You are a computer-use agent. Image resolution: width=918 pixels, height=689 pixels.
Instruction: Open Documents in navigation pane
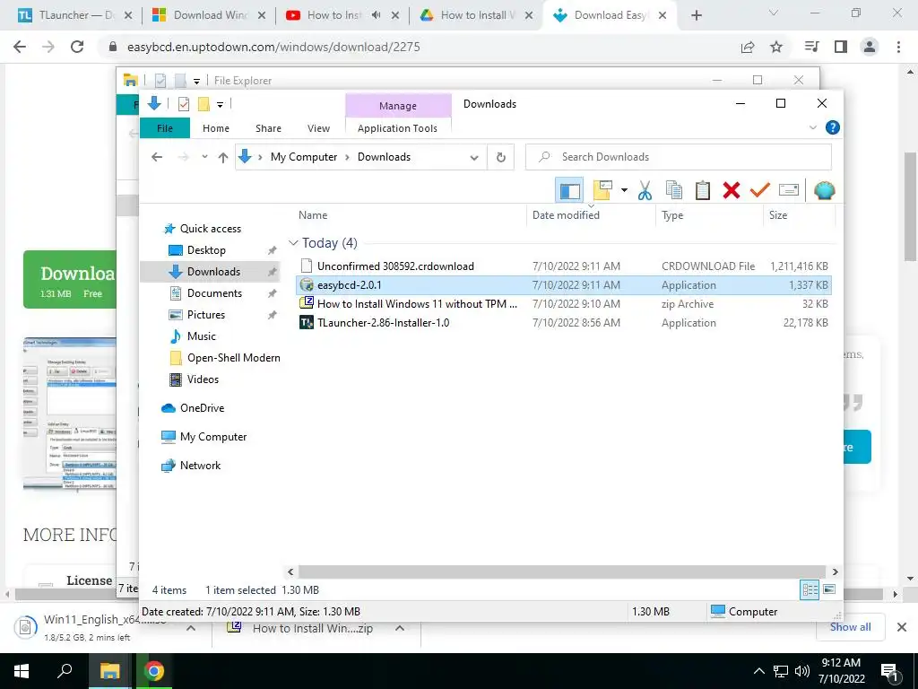(x=214, y=293)
